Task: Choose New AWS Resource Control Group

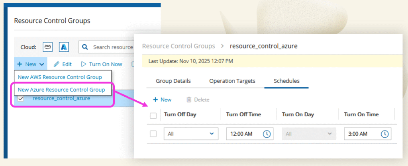Action: (60, 77)
